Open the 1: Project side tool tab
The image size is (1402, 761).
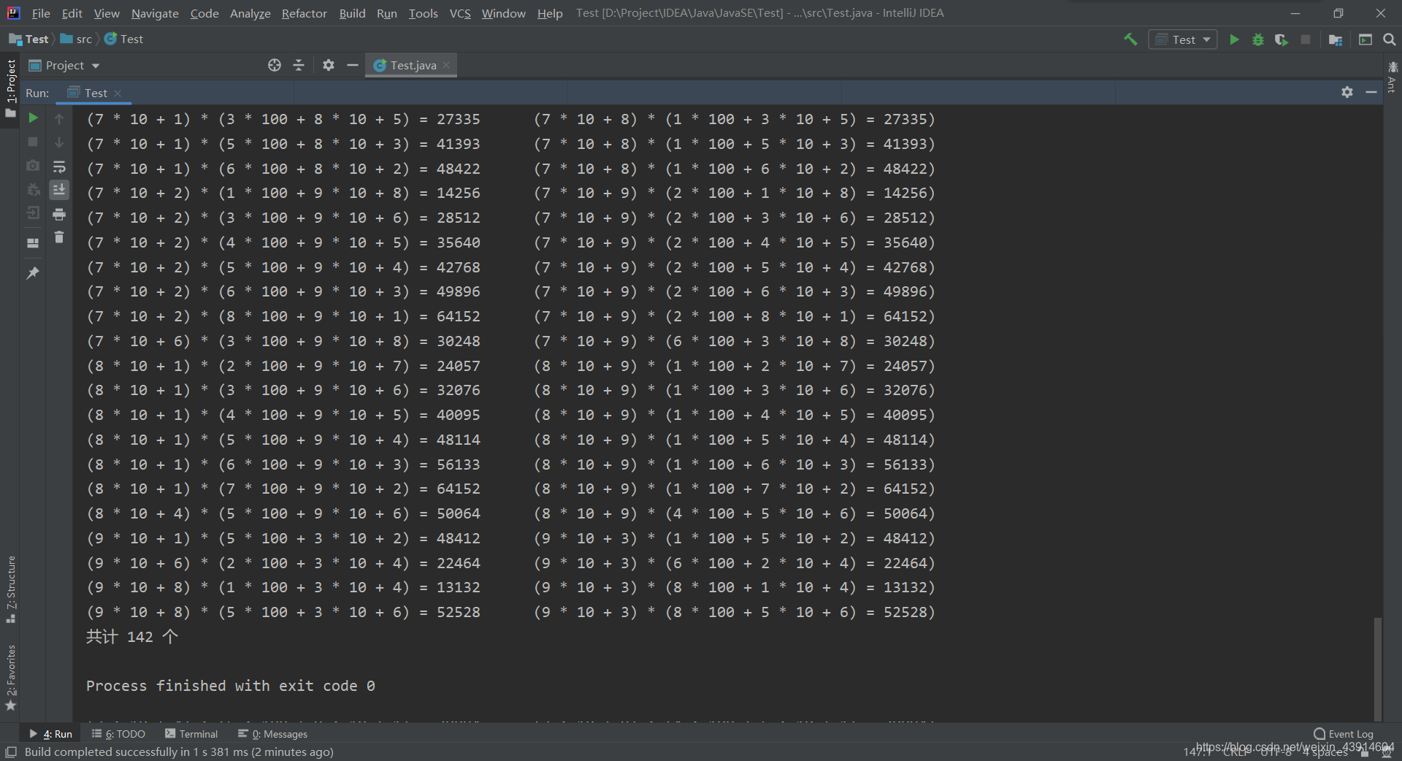tap(10, 88)
